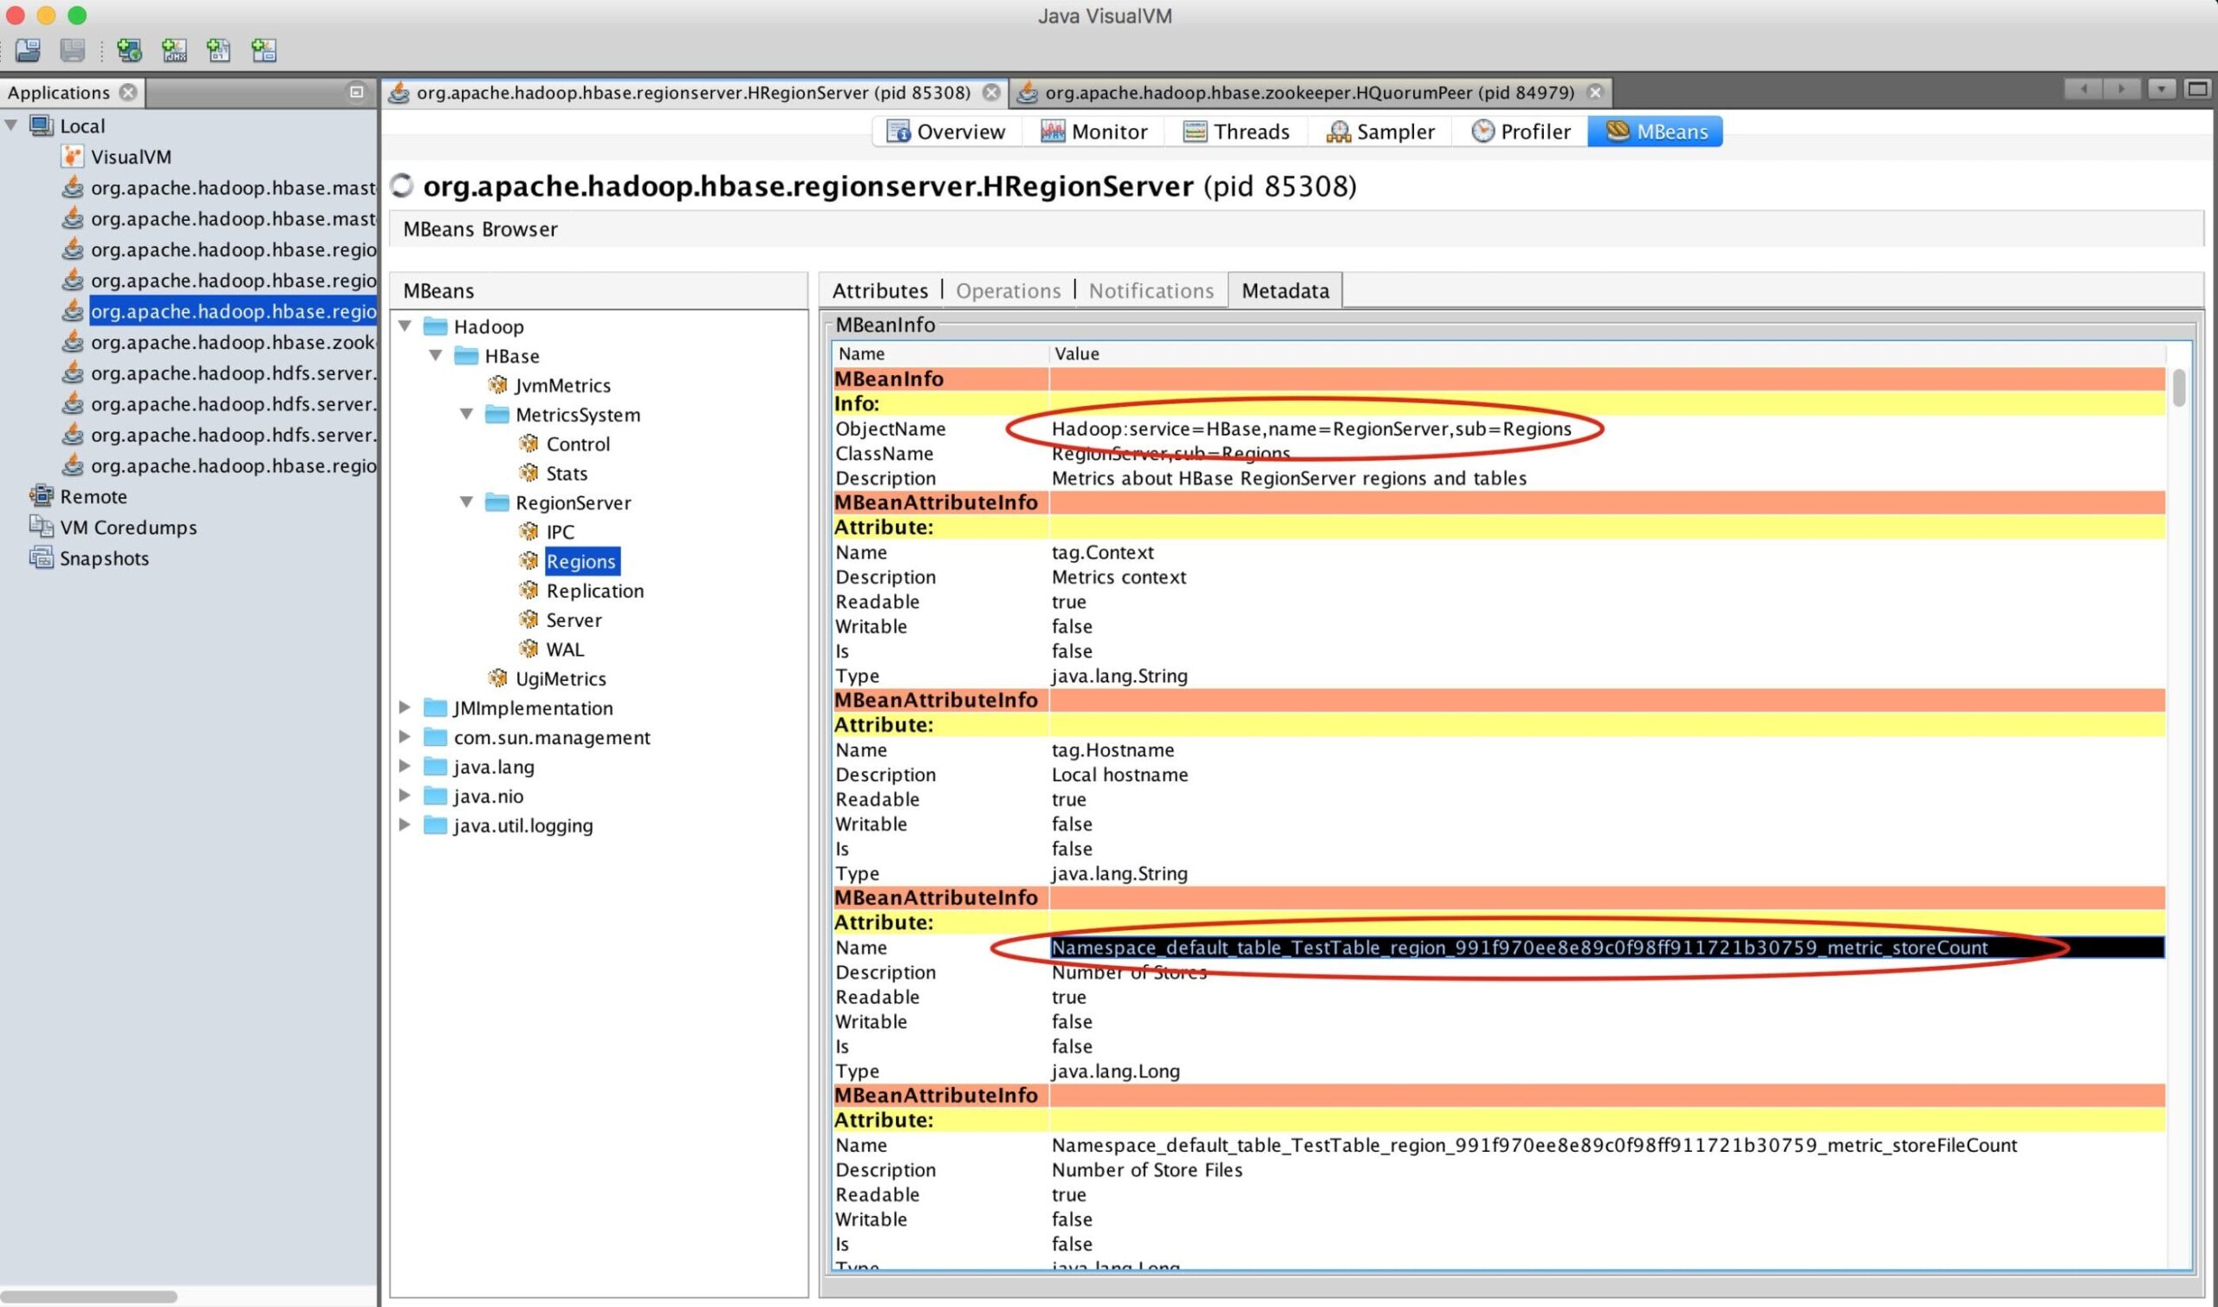Click the scroll documents left arrow
This screenshot has width=2218, height=1307.
point(2083,89)
